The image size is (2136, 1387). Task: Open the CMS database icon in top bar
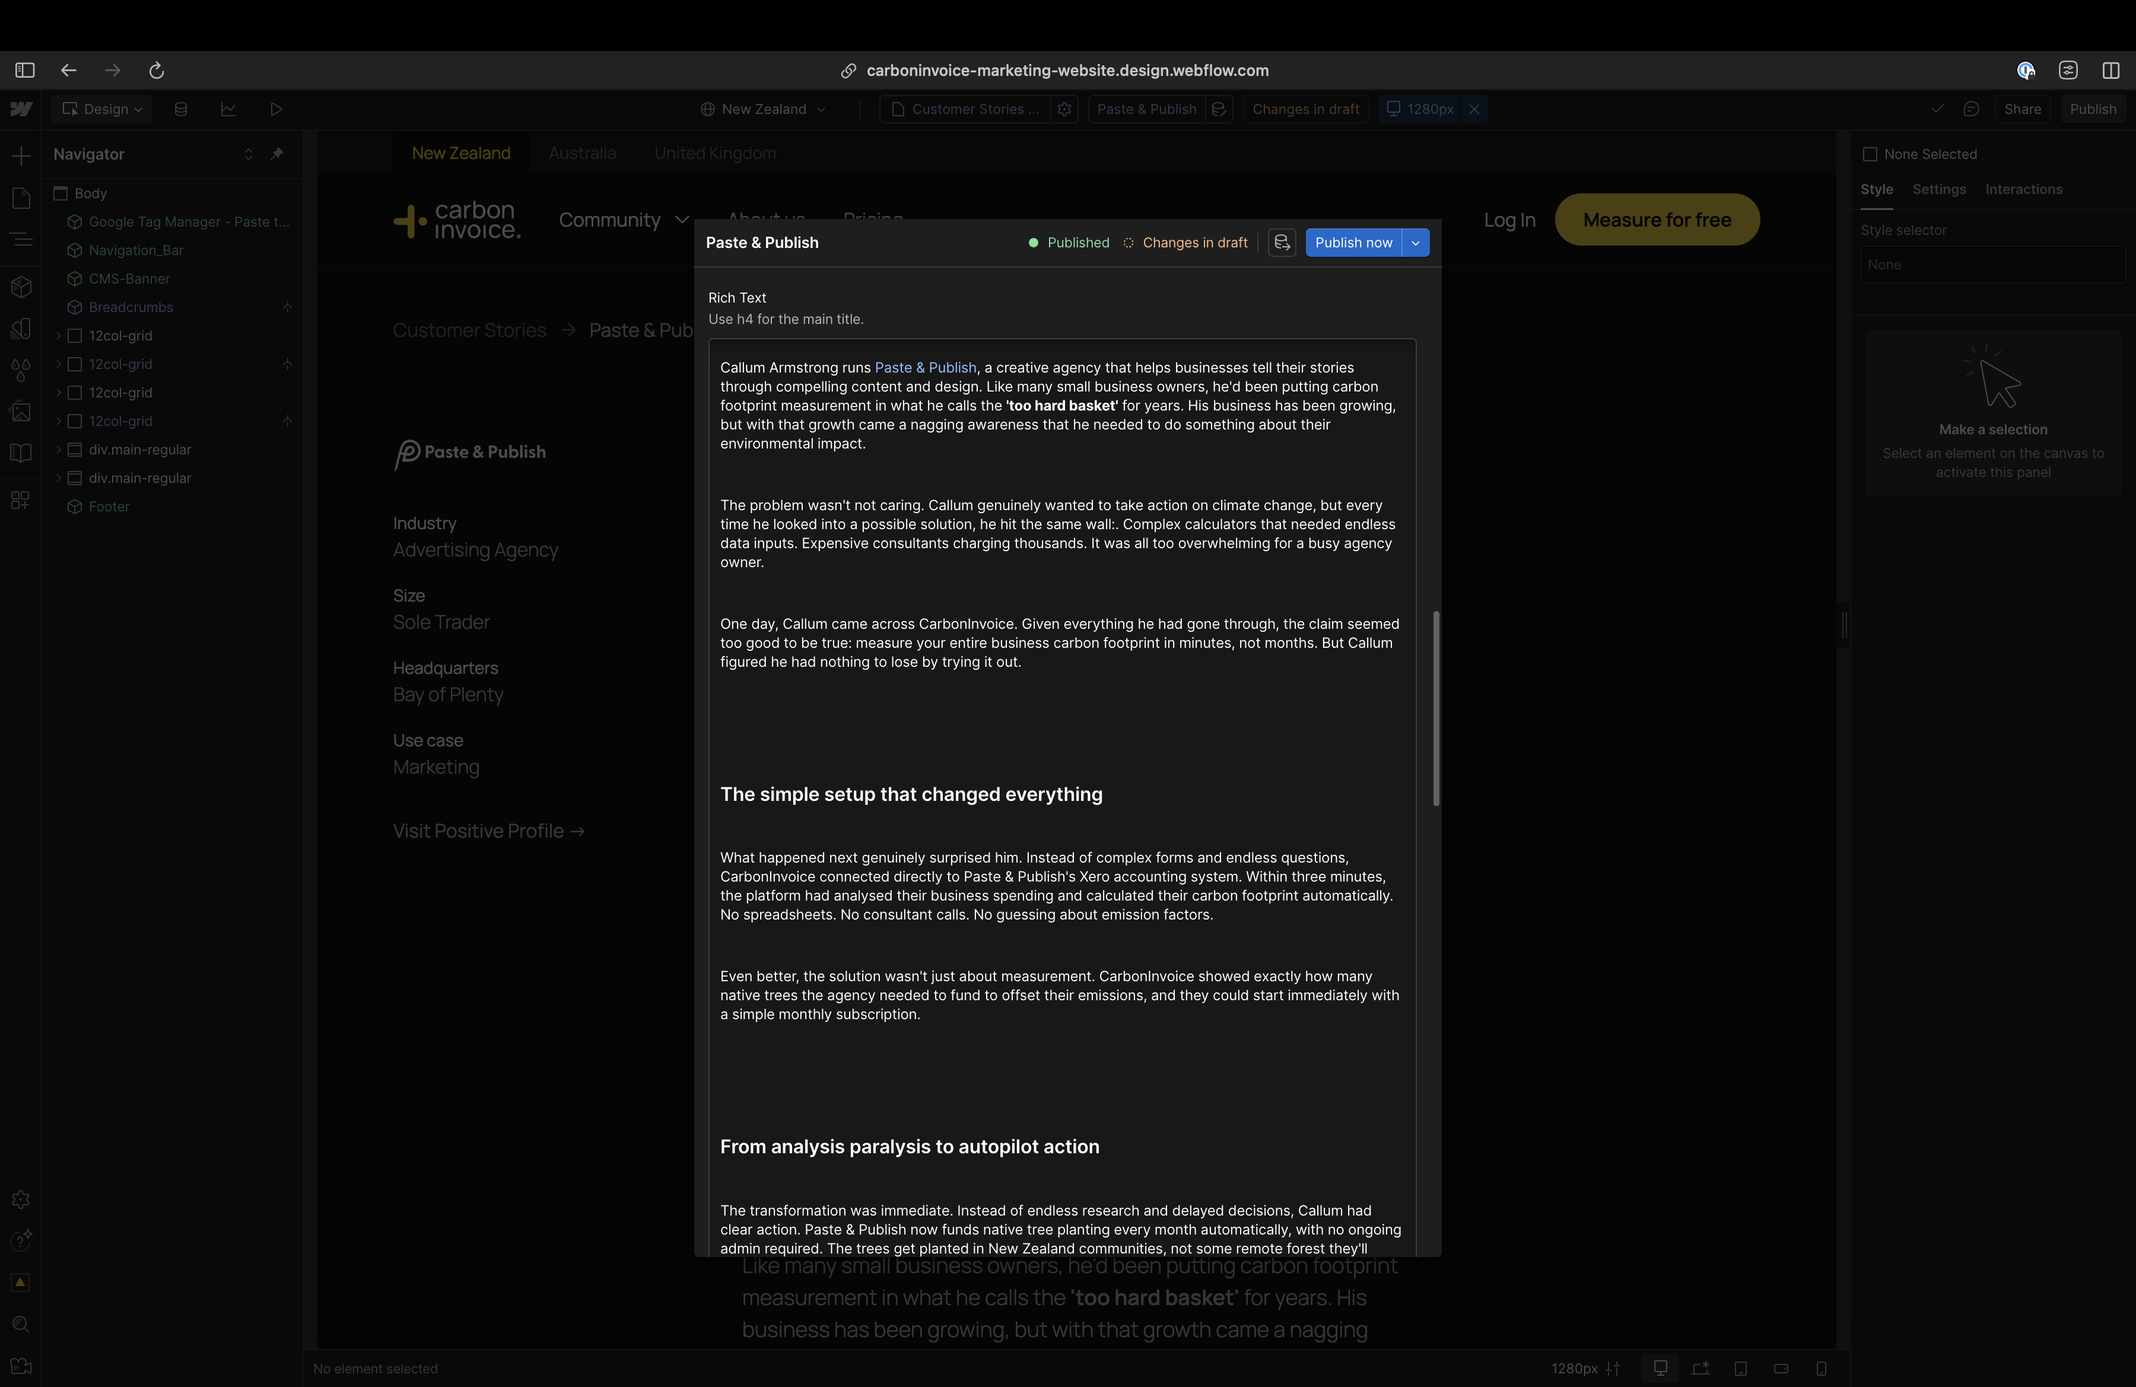click(x=180, y=109)
